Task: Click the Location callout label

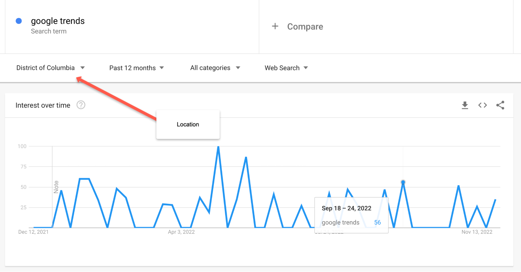Action: (x=188, y=124)
